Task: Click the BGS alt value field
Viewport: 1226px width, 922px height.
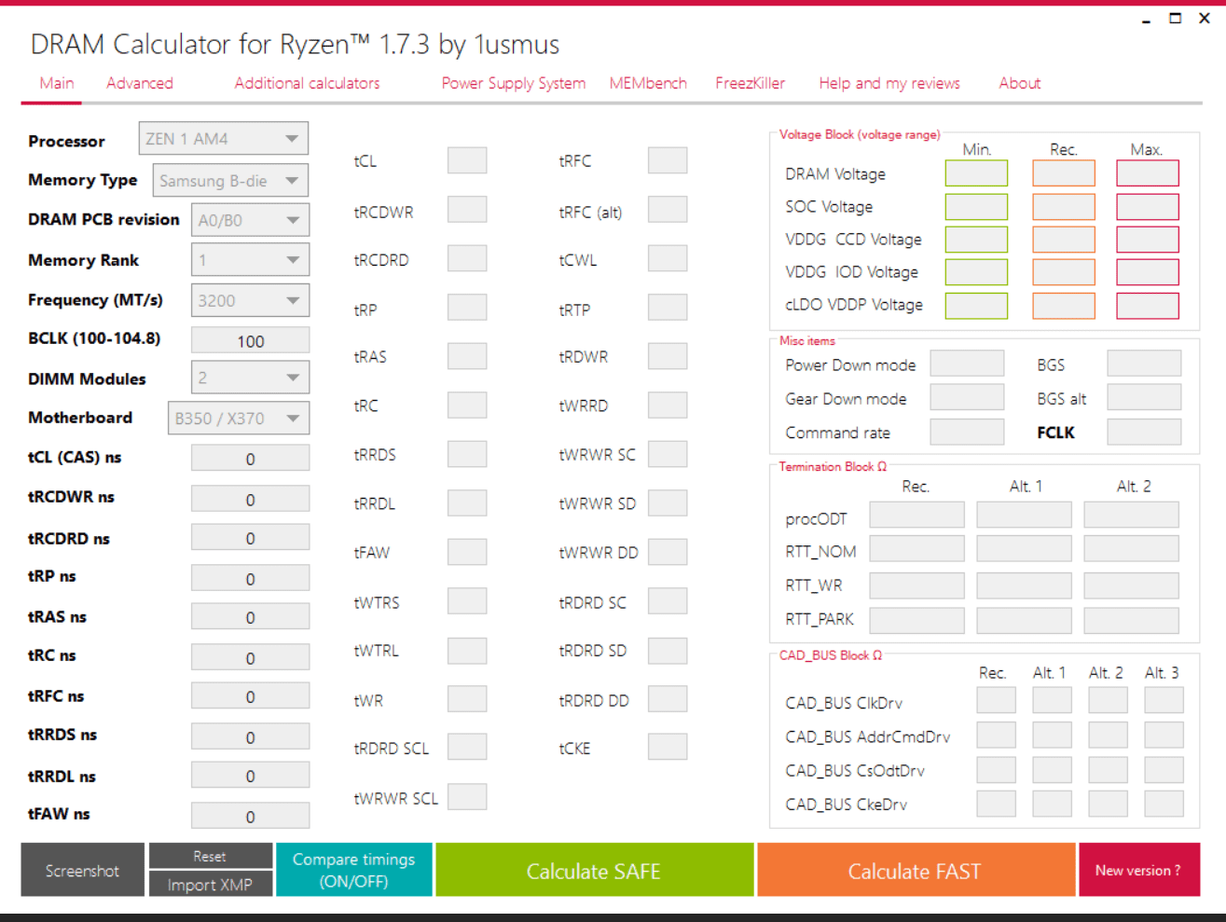Action: 1144,397
